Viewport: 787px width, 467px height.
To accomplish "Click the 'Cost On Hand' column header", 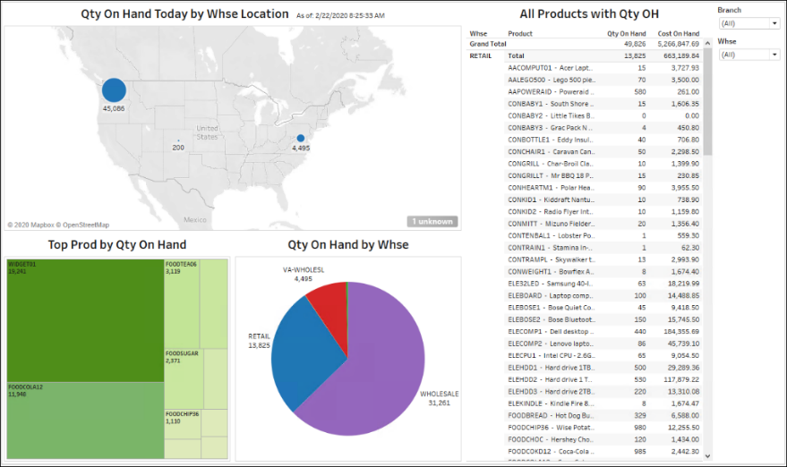I will click(678, 34).
